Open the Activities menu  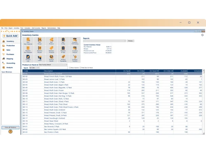tap(16, 28)
